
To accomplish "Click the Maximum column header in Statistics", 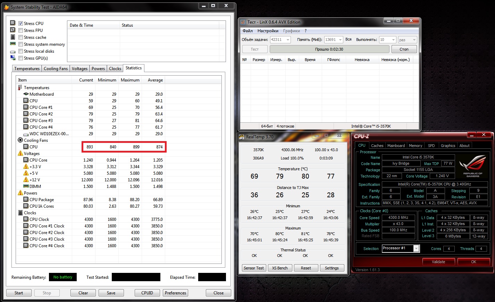I will click(130, 80).
